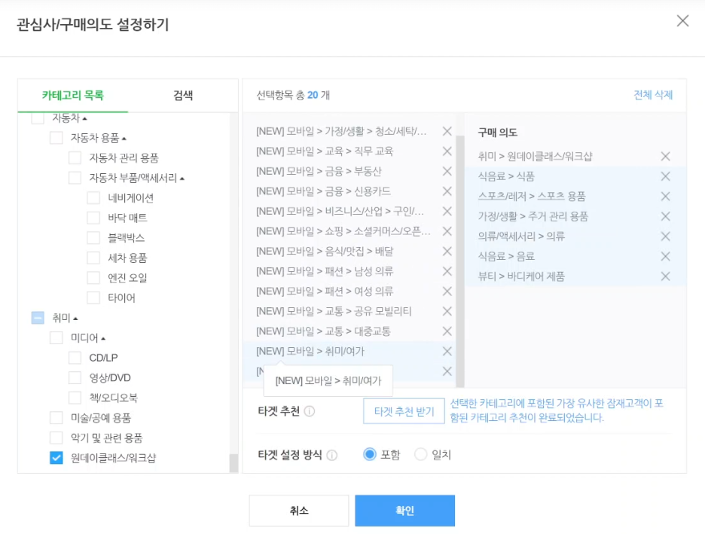Check the 세차 용품 checkbox
This screenshot has height=534, width=705.
pyautogui.click(x=93, y=258)
